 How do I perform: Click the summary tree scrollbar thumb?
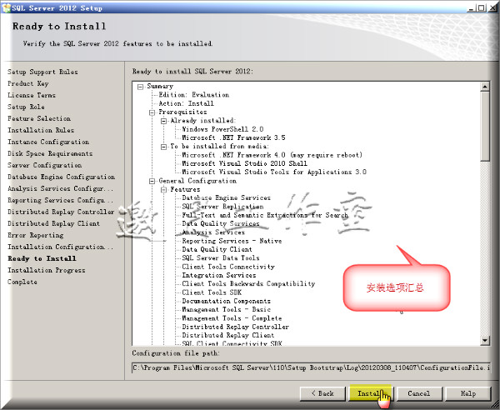point(485,127)
